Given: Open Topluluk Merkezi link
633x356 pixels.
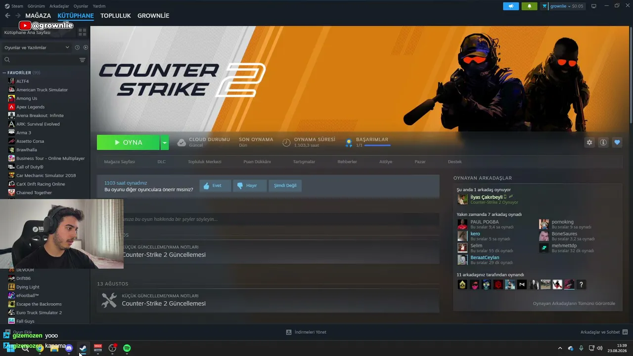Looking at the screenshot, I should click(205, 162).
